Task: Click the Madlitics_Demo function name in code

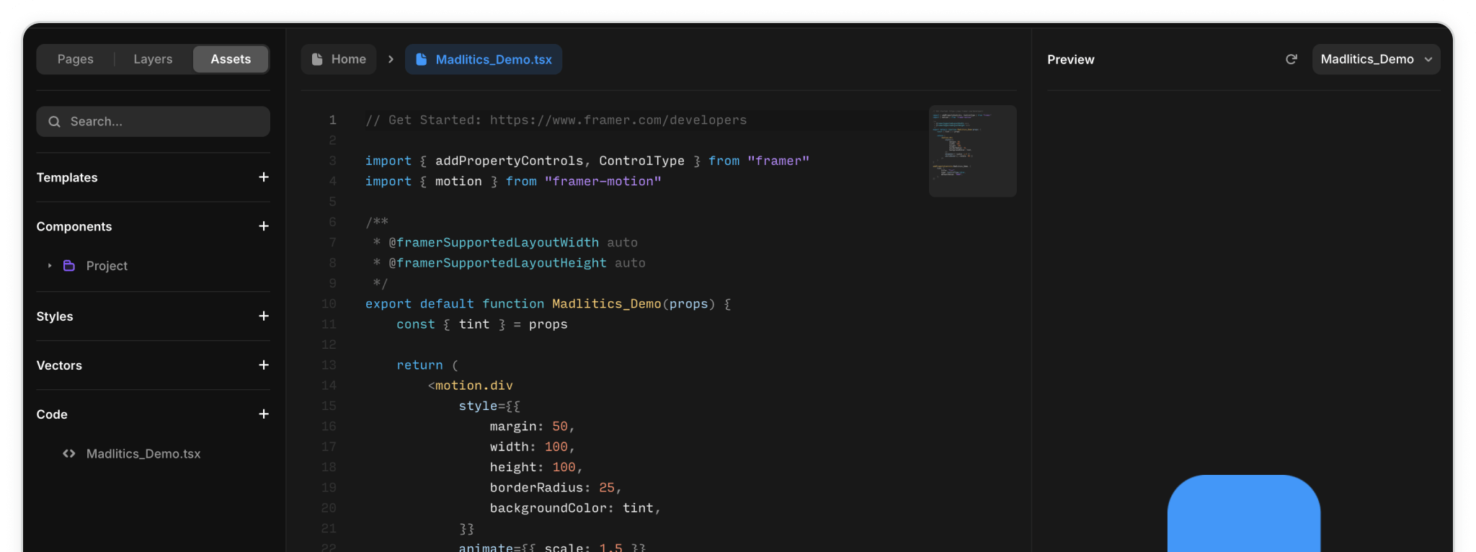Action: pos(606,304)
